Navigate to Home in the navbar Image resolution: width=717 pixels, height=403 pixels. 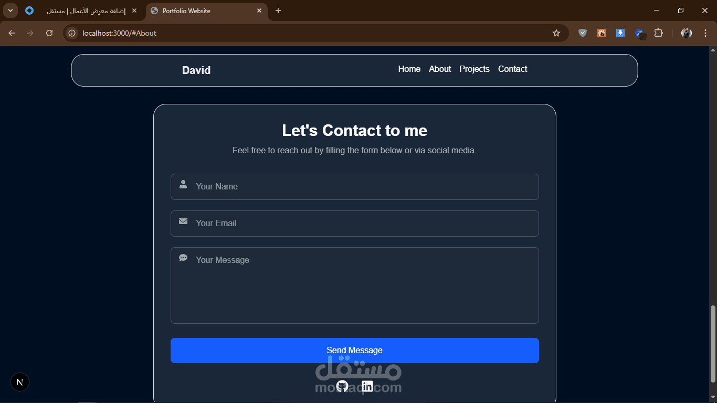409,69
